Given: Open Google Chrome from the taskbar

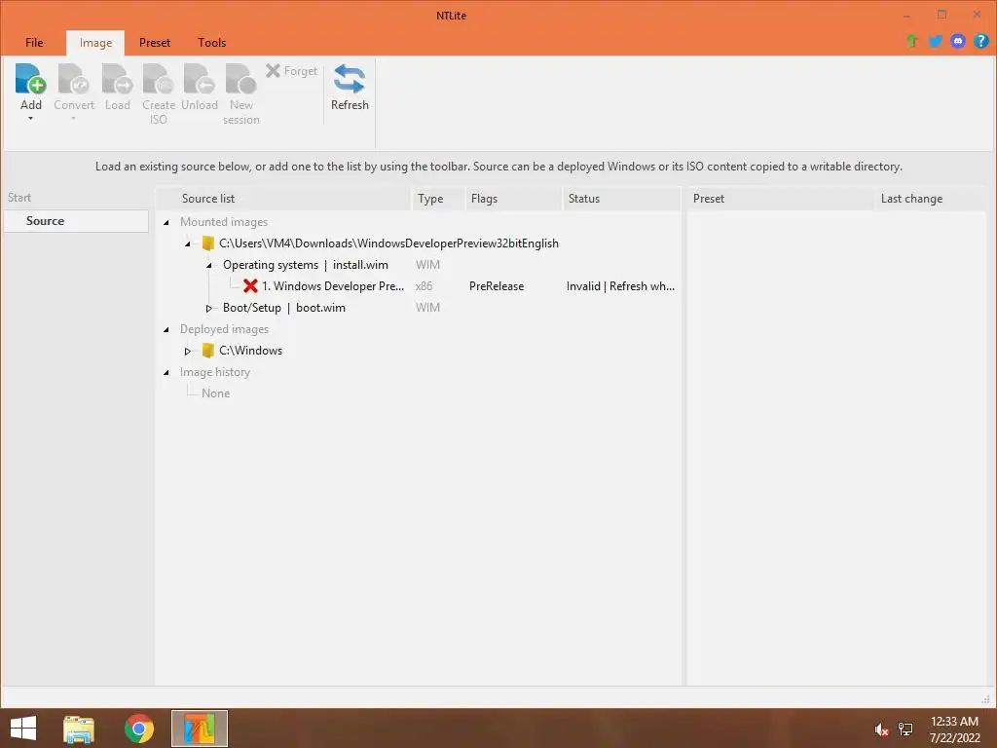Looking at the screenshot, I should click(139, 729).
